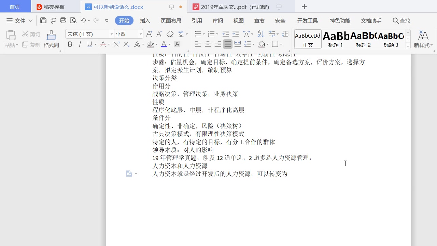The width and height of the screenshot is (437, 246).
Task: Open the 文件 menu
Action: (x=16, y=20)
